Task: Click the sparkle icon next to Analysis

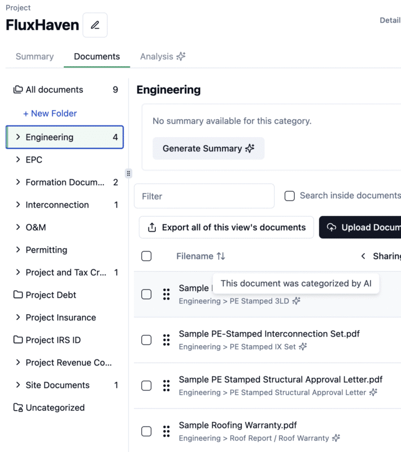Action: 181,56
